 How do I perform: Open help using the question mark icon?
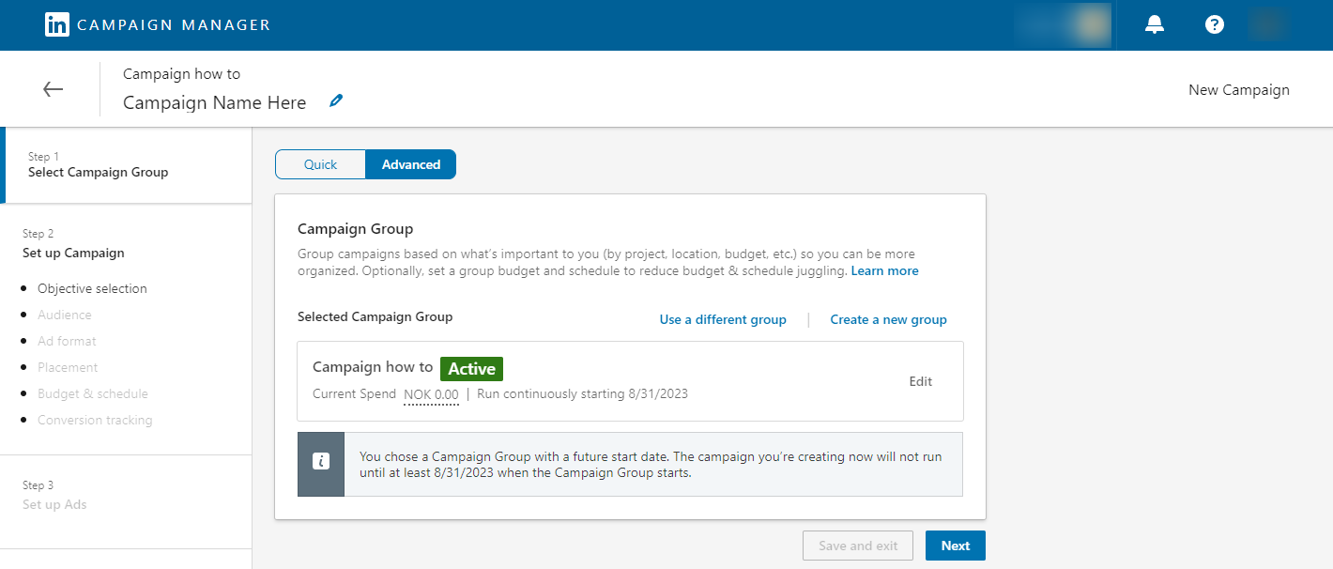point(1214,24)
